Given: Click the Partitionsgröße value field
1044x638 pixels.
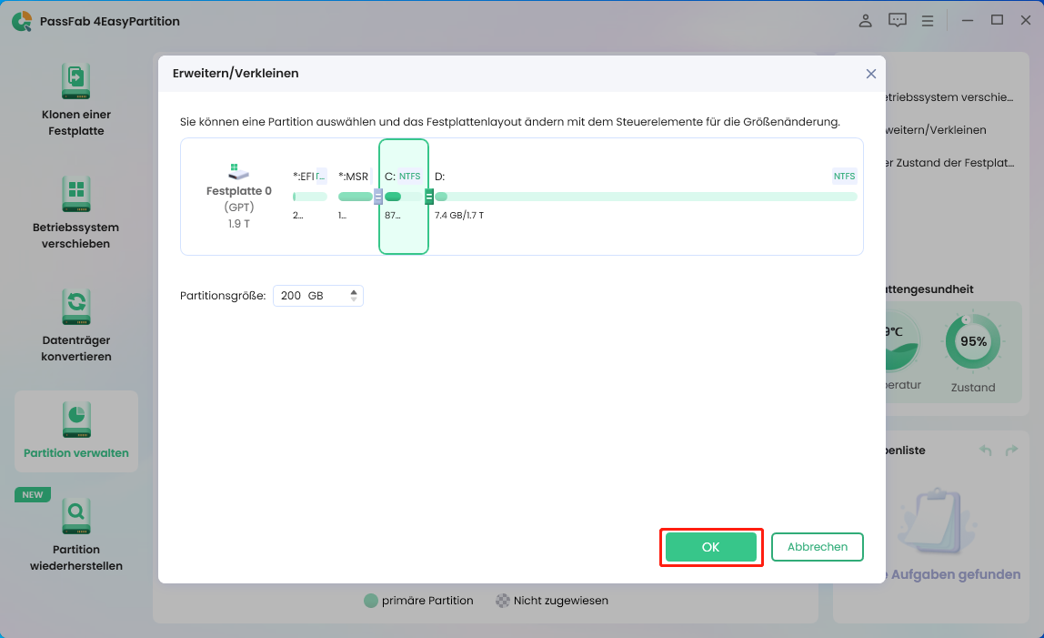Looking at the screenshot, I should [307, 296].
